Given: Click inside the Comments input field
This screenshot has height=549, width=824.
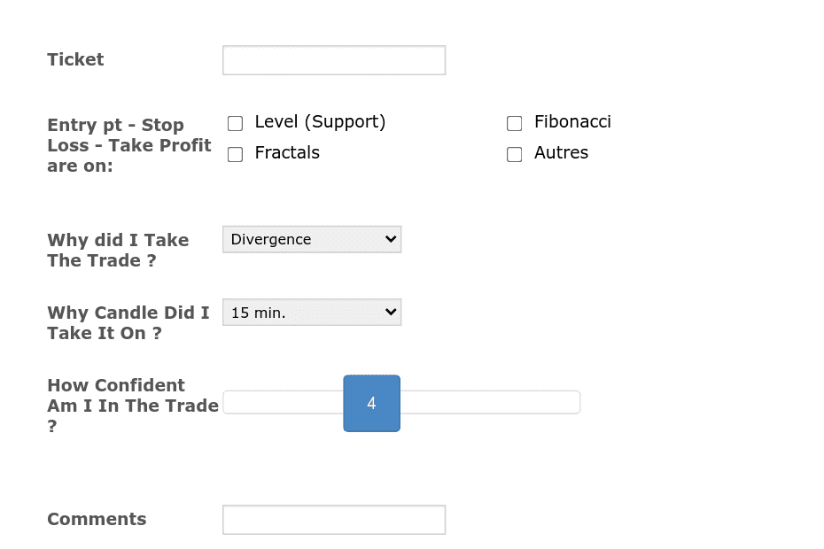Looking at the screenshot, I should coord(333,520).
